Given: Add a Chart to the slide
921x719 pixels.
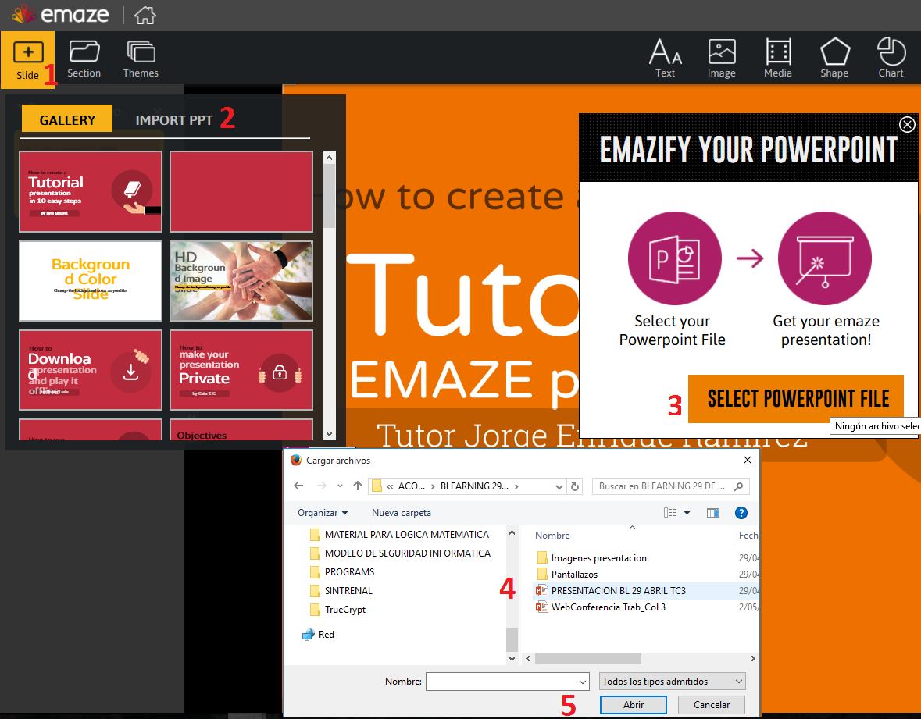Looking at the screenshot, I should click(891, 57).
